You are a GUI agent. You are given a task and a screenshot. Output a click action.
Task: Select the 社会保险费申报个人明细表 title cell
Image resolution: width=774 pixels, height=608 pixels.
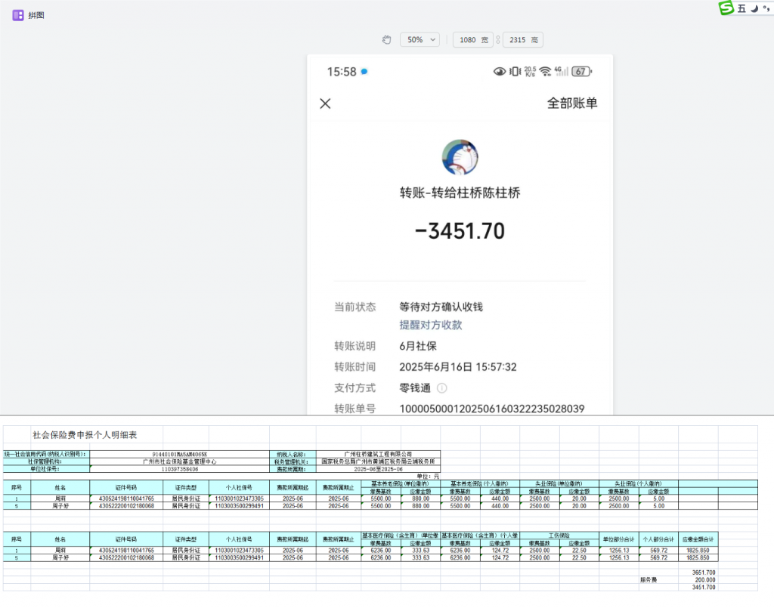pos(85,435)
